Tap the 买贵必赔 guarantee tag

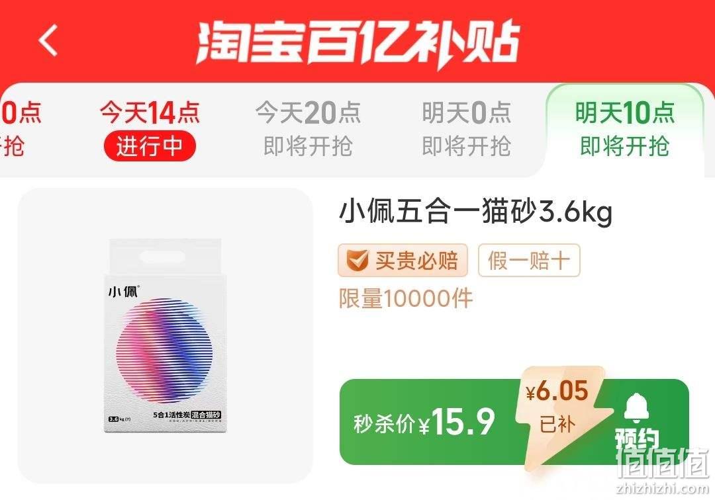pyautogui.click(x=403, y=261)
